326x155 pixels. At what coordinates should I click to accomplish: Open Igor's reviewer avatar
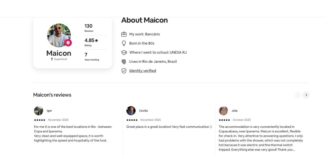(39, 111)
